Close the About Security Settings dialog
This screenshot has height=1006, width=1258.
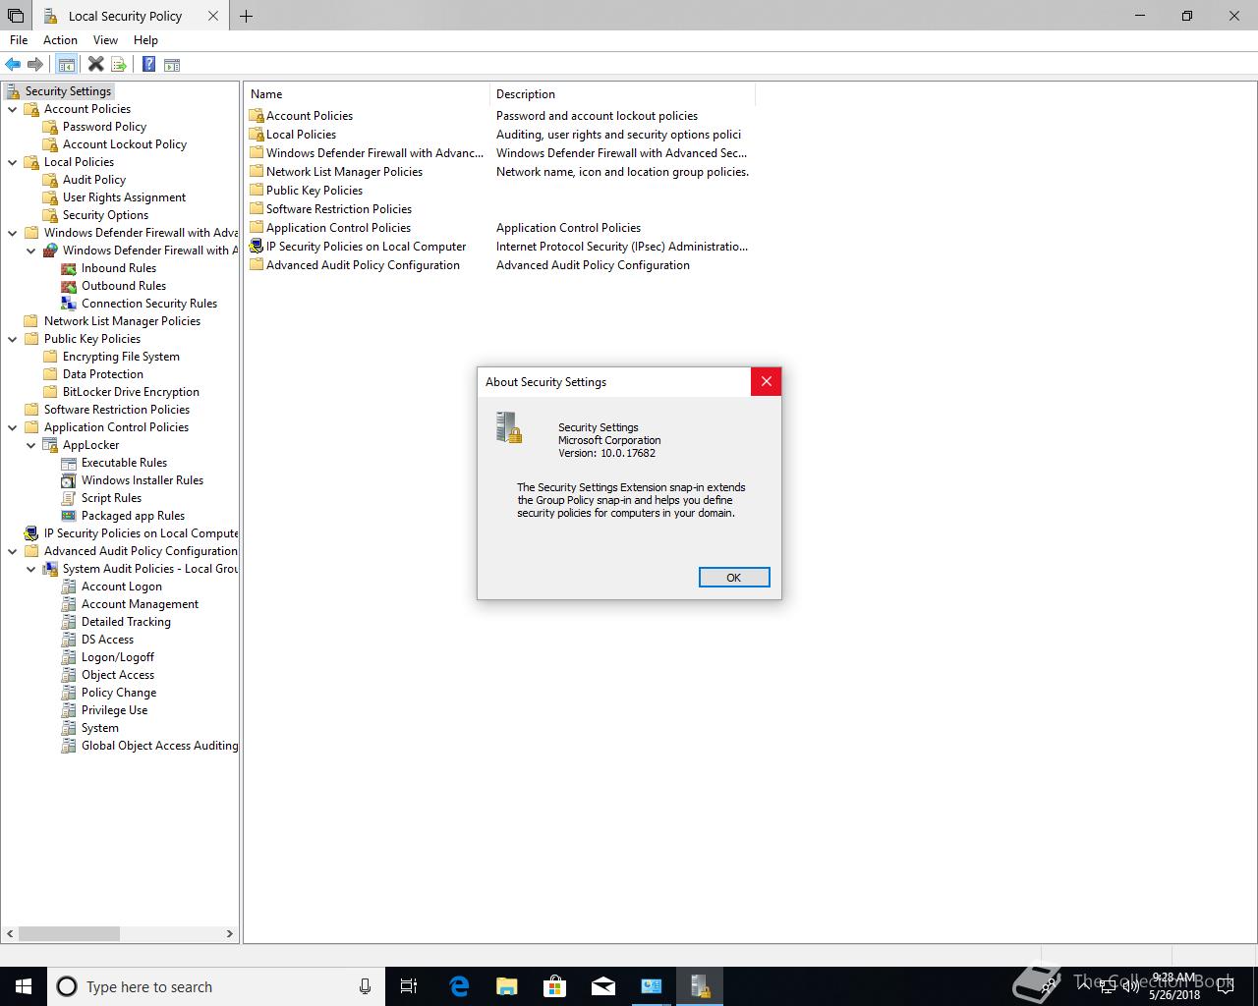pyautogui.click(x=767, y=381)
